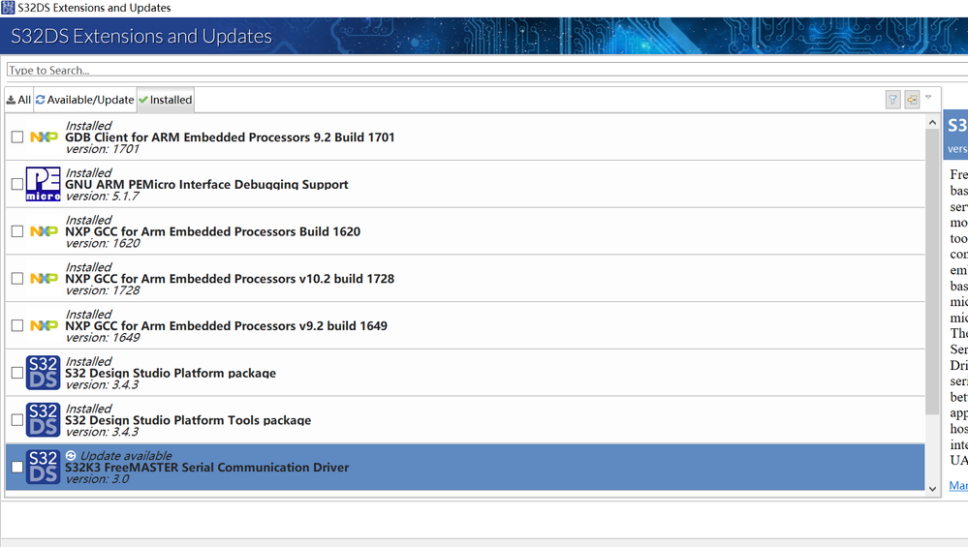Click the list scrollbar down arrow
This screenshot has width=968, height=547.
[932, 489]
